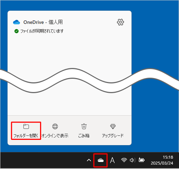Open ごみ箱 recycle bin button
Screen dimensions: 179x169
pyautogui.click(x=84, y=131)
